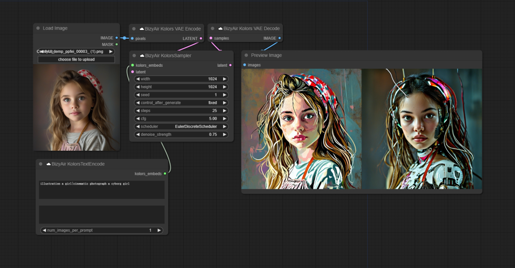Increase cfg with its right arrow
515x268 pixels.
[225, 119]
